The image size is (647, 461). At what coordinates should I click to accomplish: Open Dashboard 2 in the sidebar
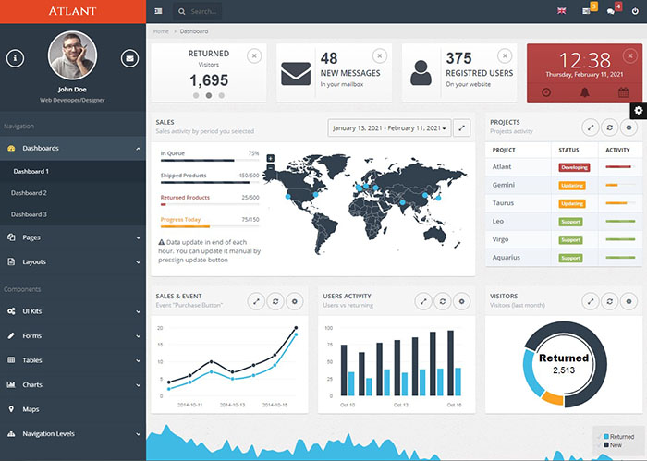(29, 192)
